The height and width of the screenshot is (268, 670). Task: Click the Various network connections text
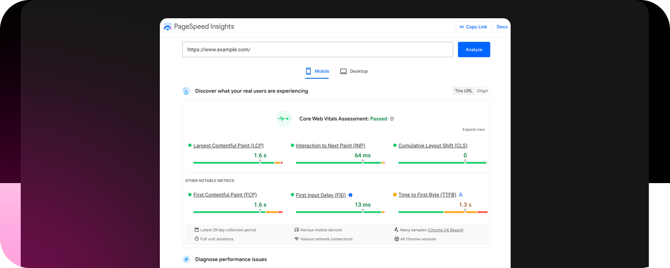(x=327, y=239)
